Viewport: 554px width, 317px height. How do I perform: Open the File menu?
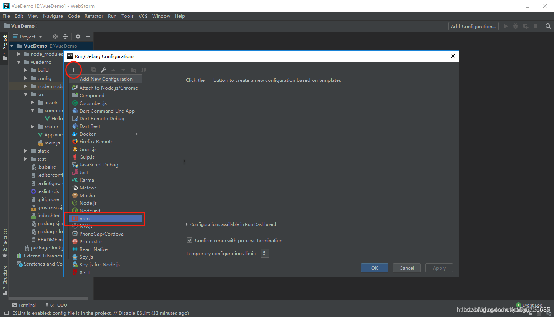6,16
